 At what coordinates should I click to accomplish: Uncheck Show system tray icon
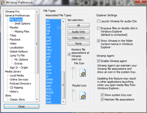[x=102, y=95]
